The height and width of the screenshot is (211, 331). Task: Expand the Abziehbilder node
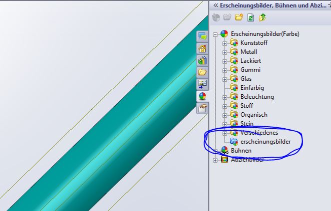coord(215,160)
